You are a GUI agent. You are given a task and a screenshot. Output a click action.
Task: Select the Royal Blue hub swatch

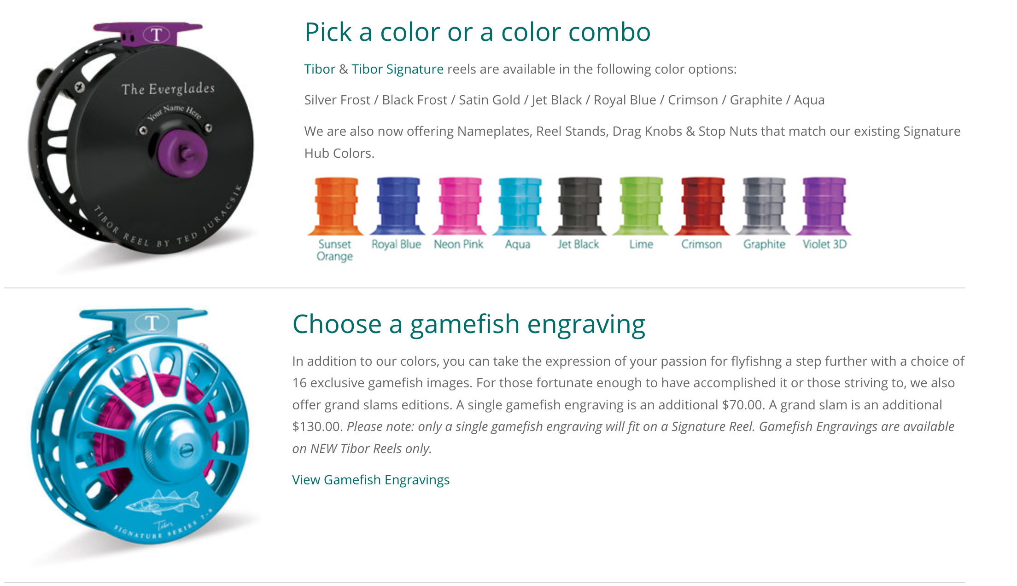pyautogui.click(x=397, y=207)
